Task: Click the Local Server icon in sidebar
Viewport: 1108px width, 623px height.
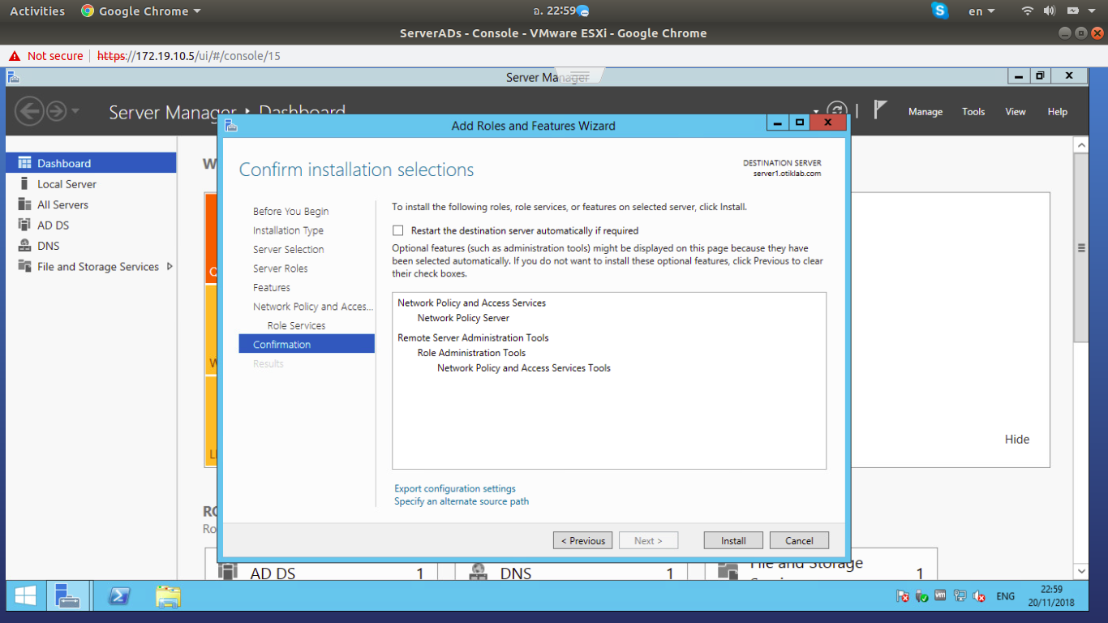Action: tap(24, 184)
